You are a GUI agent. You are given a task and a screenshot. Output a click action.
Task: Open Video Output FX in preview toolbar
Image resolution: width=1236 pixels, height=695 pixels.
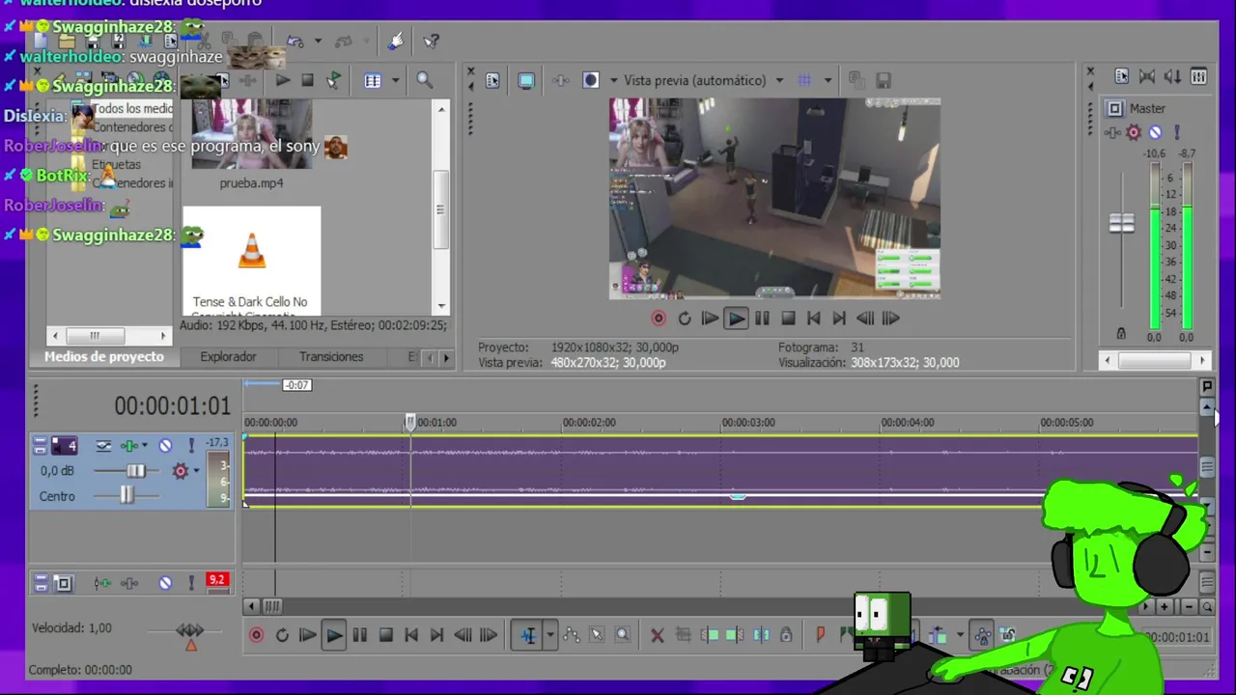click(x=560, y=81)
